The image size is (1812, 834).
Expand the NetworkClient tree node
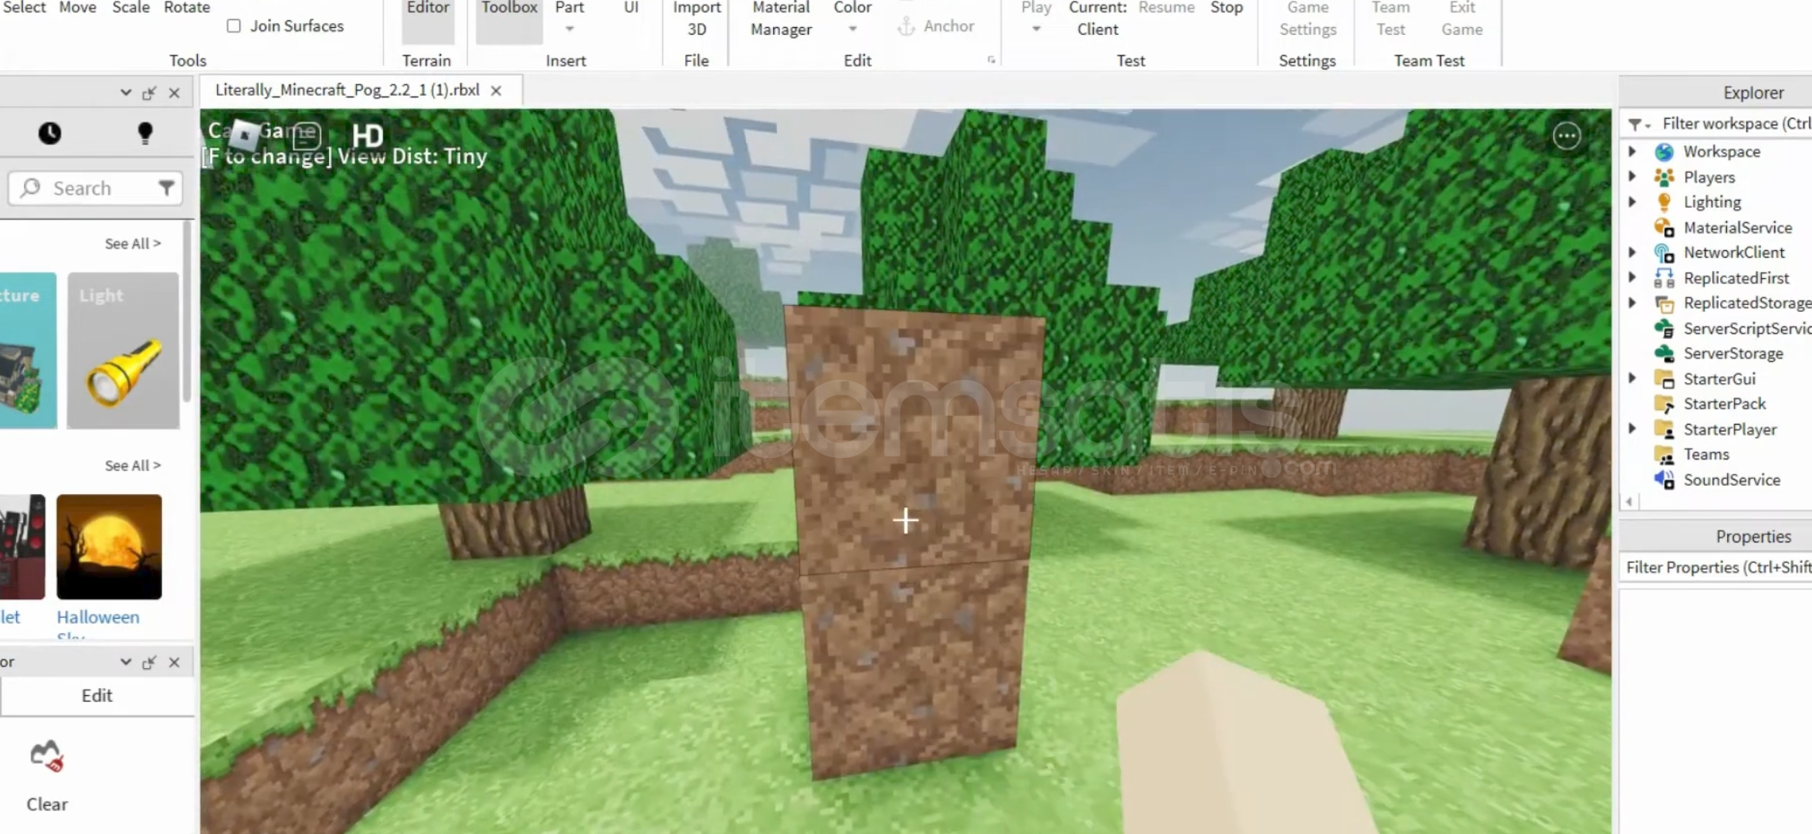pyautogui.click(x=1632, y=252)
